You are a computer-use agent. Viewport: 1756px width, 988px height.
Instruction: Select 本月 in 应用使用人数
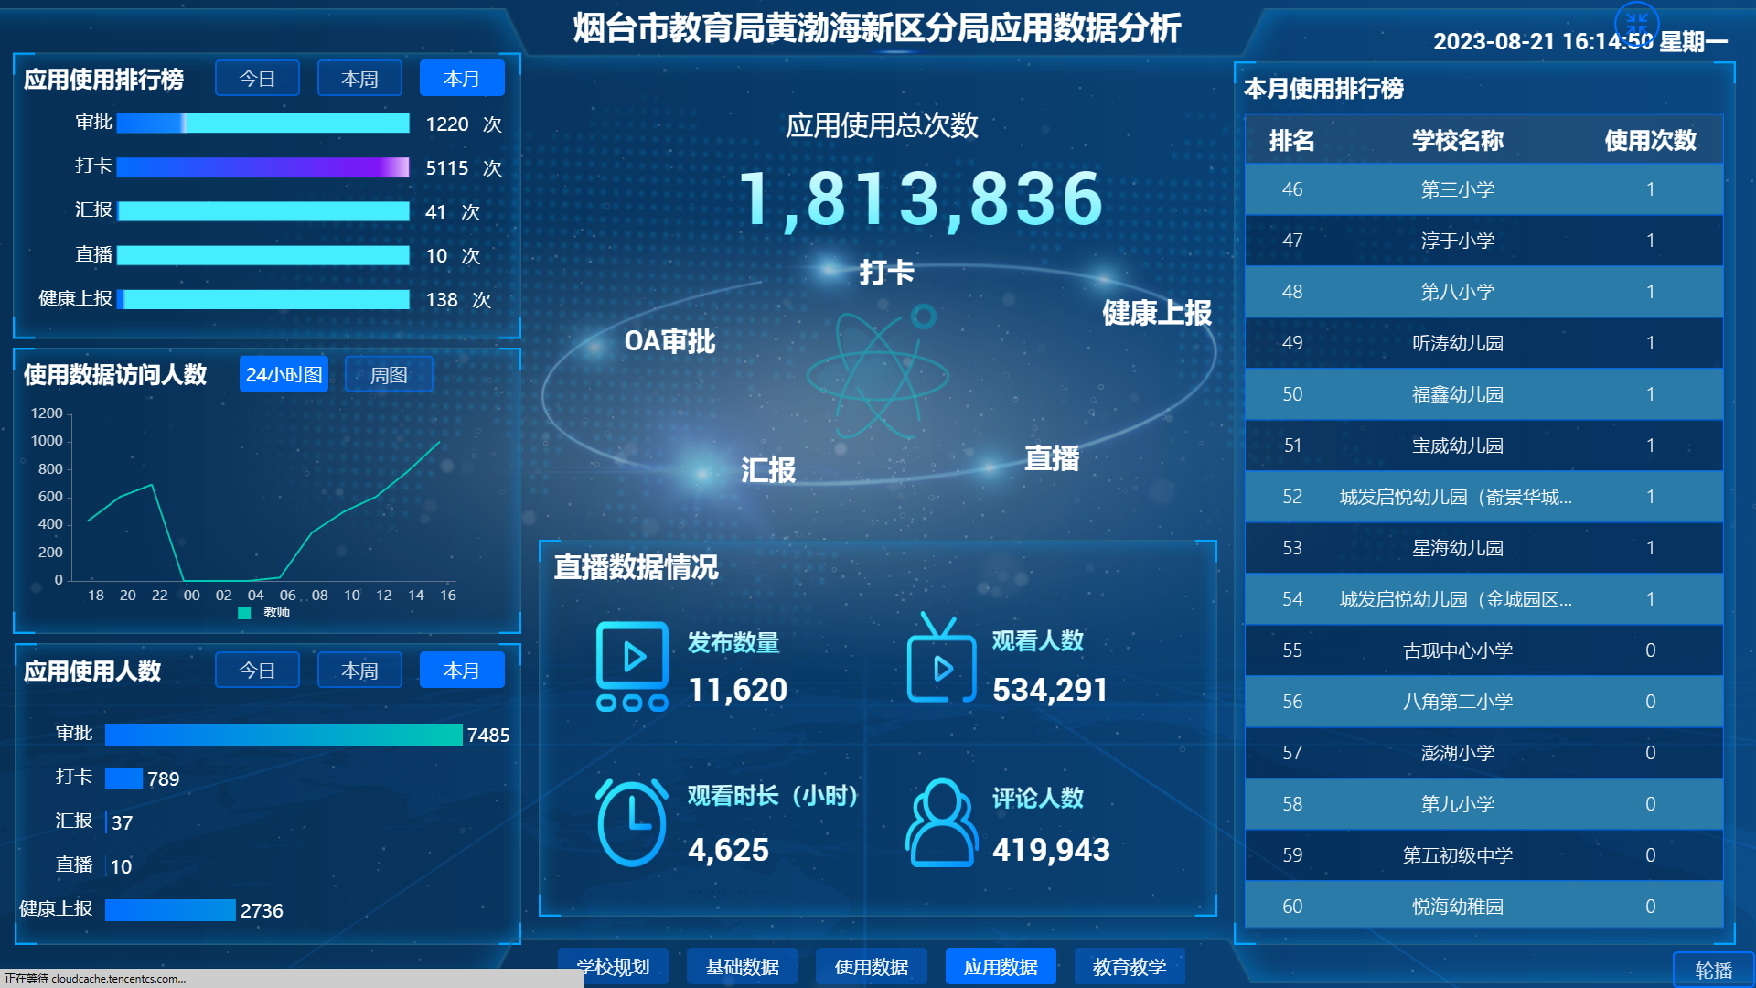point(462,671)
